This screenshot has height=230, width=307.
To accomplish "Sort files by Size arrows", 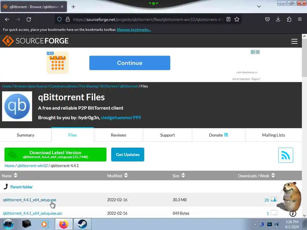I will point(183,175).
